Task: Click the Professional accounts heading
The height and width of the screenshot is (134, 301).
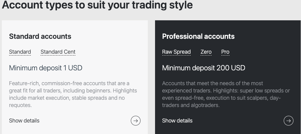Action: tap(198, 36)
